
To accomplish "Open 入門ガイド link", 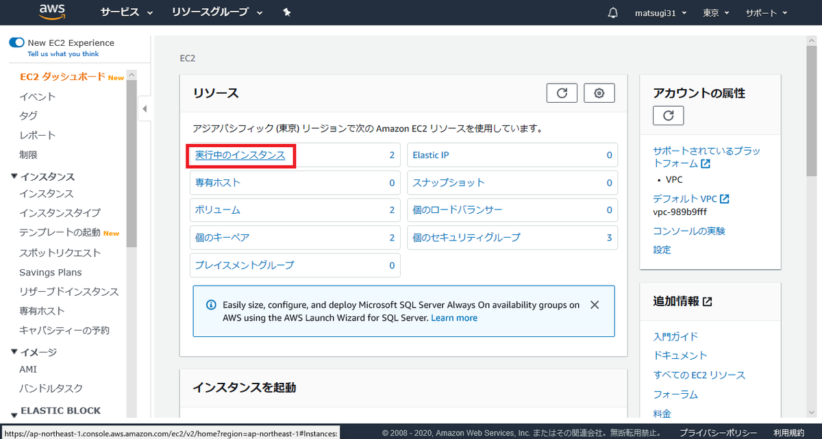I will coord(676,336).
